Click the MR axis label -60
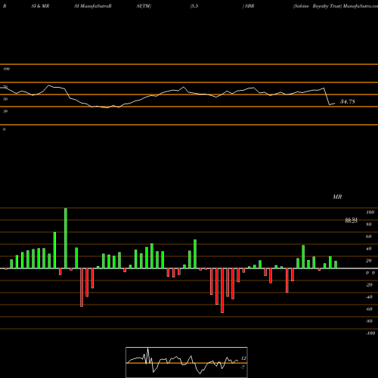The height and width of the screenshot is (378, 378). 369,309
